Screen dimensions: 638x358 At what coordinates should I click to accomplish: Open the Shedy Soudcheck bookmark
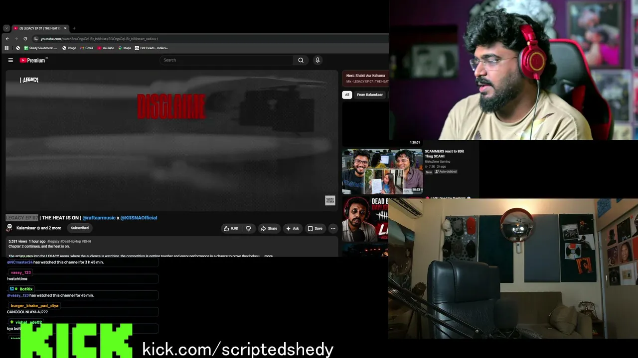point(40,48)
